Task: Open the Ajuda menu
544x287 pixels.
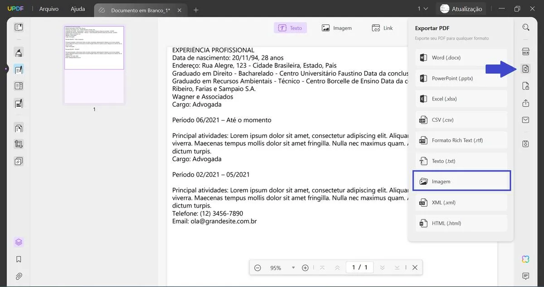Action: [77, 8]
